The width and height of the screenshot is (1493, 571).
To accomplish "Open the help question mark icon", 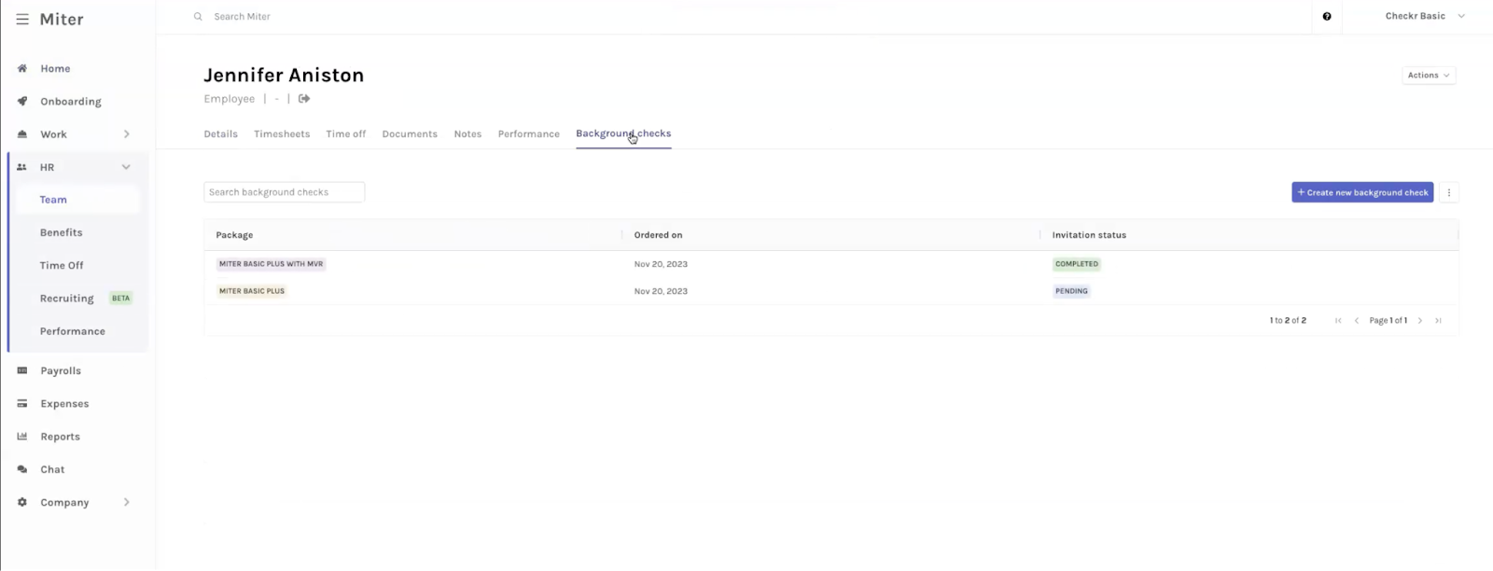I will click(x=1327, y=16).
